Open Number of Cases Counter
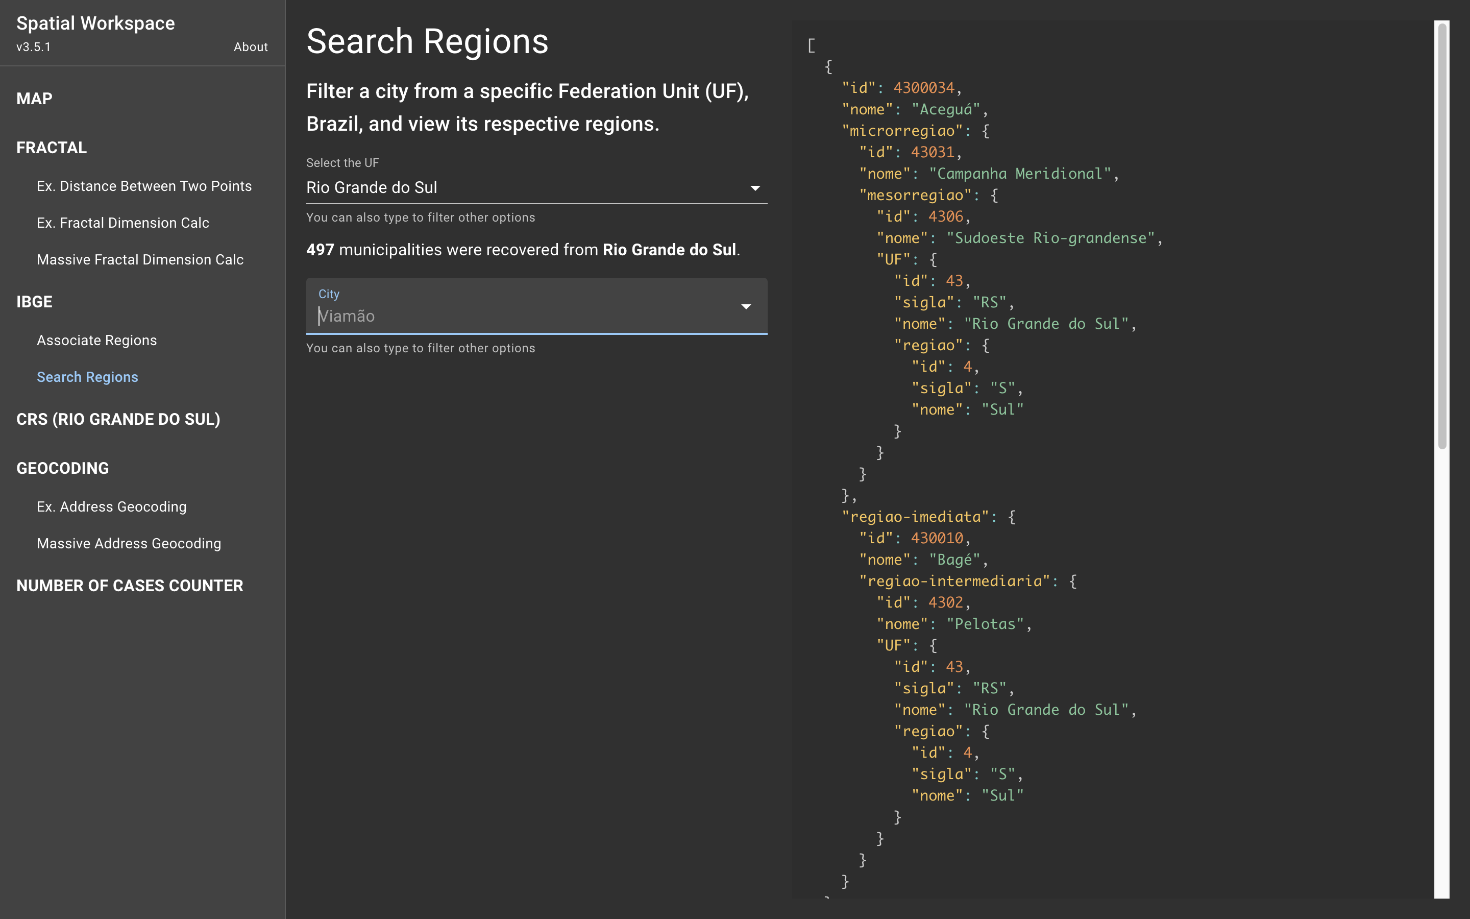1470x919 pixels. click(130, 586)
